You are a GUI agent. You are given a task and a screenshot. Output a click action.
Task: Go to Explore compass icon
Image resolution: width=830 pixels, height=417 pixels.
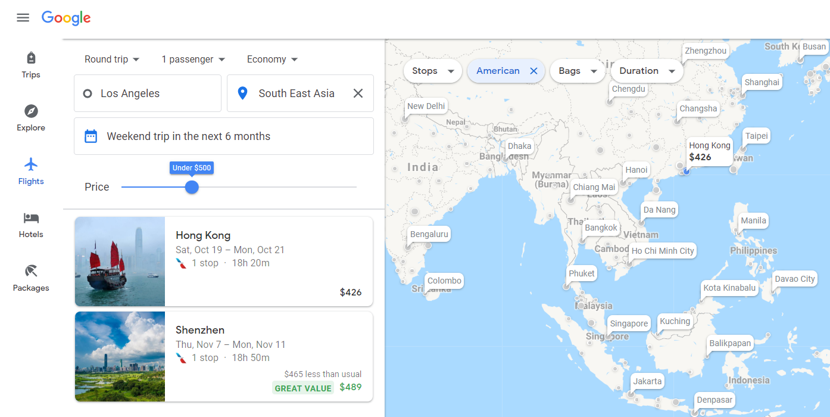point(31,111)
